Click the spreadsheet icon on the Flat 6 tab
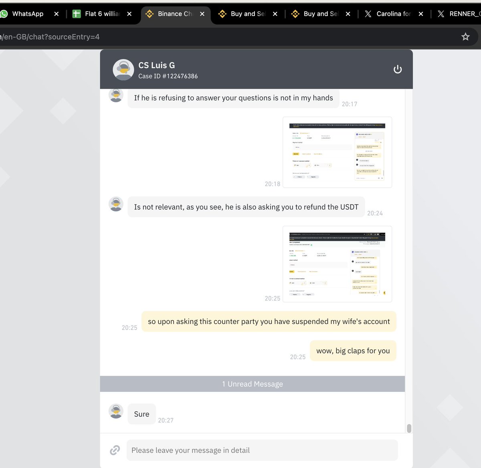This screenshot has width=481, height=468. coord(77,14)
